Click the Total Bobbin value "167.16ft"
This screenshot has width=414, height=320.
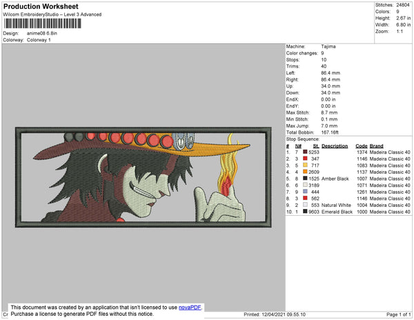click(x=330, y=132)
